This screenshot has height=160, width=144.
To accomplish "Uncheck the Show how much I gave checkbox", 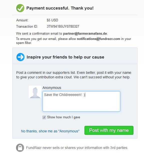I will click(x=44, y=117).
